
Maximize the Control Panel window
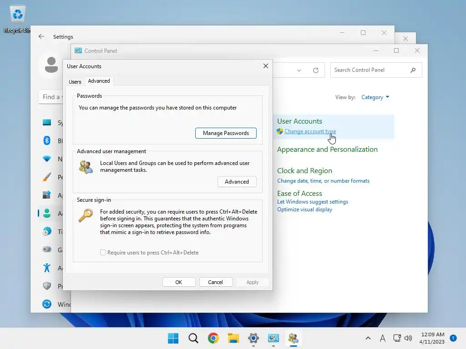396,50
